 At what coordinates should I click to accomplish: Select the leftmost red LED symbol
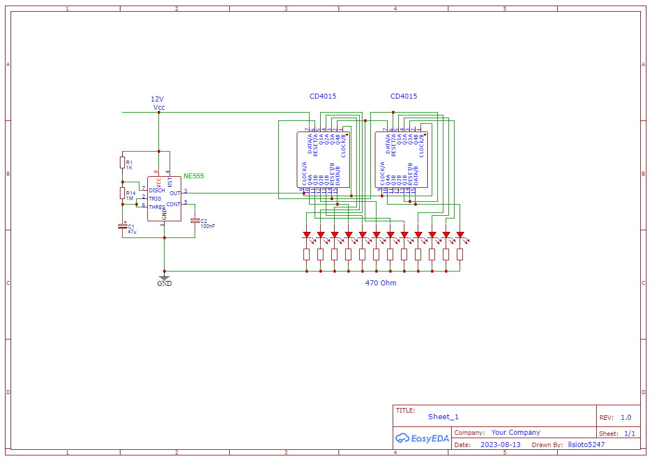[x=306, y=235]
